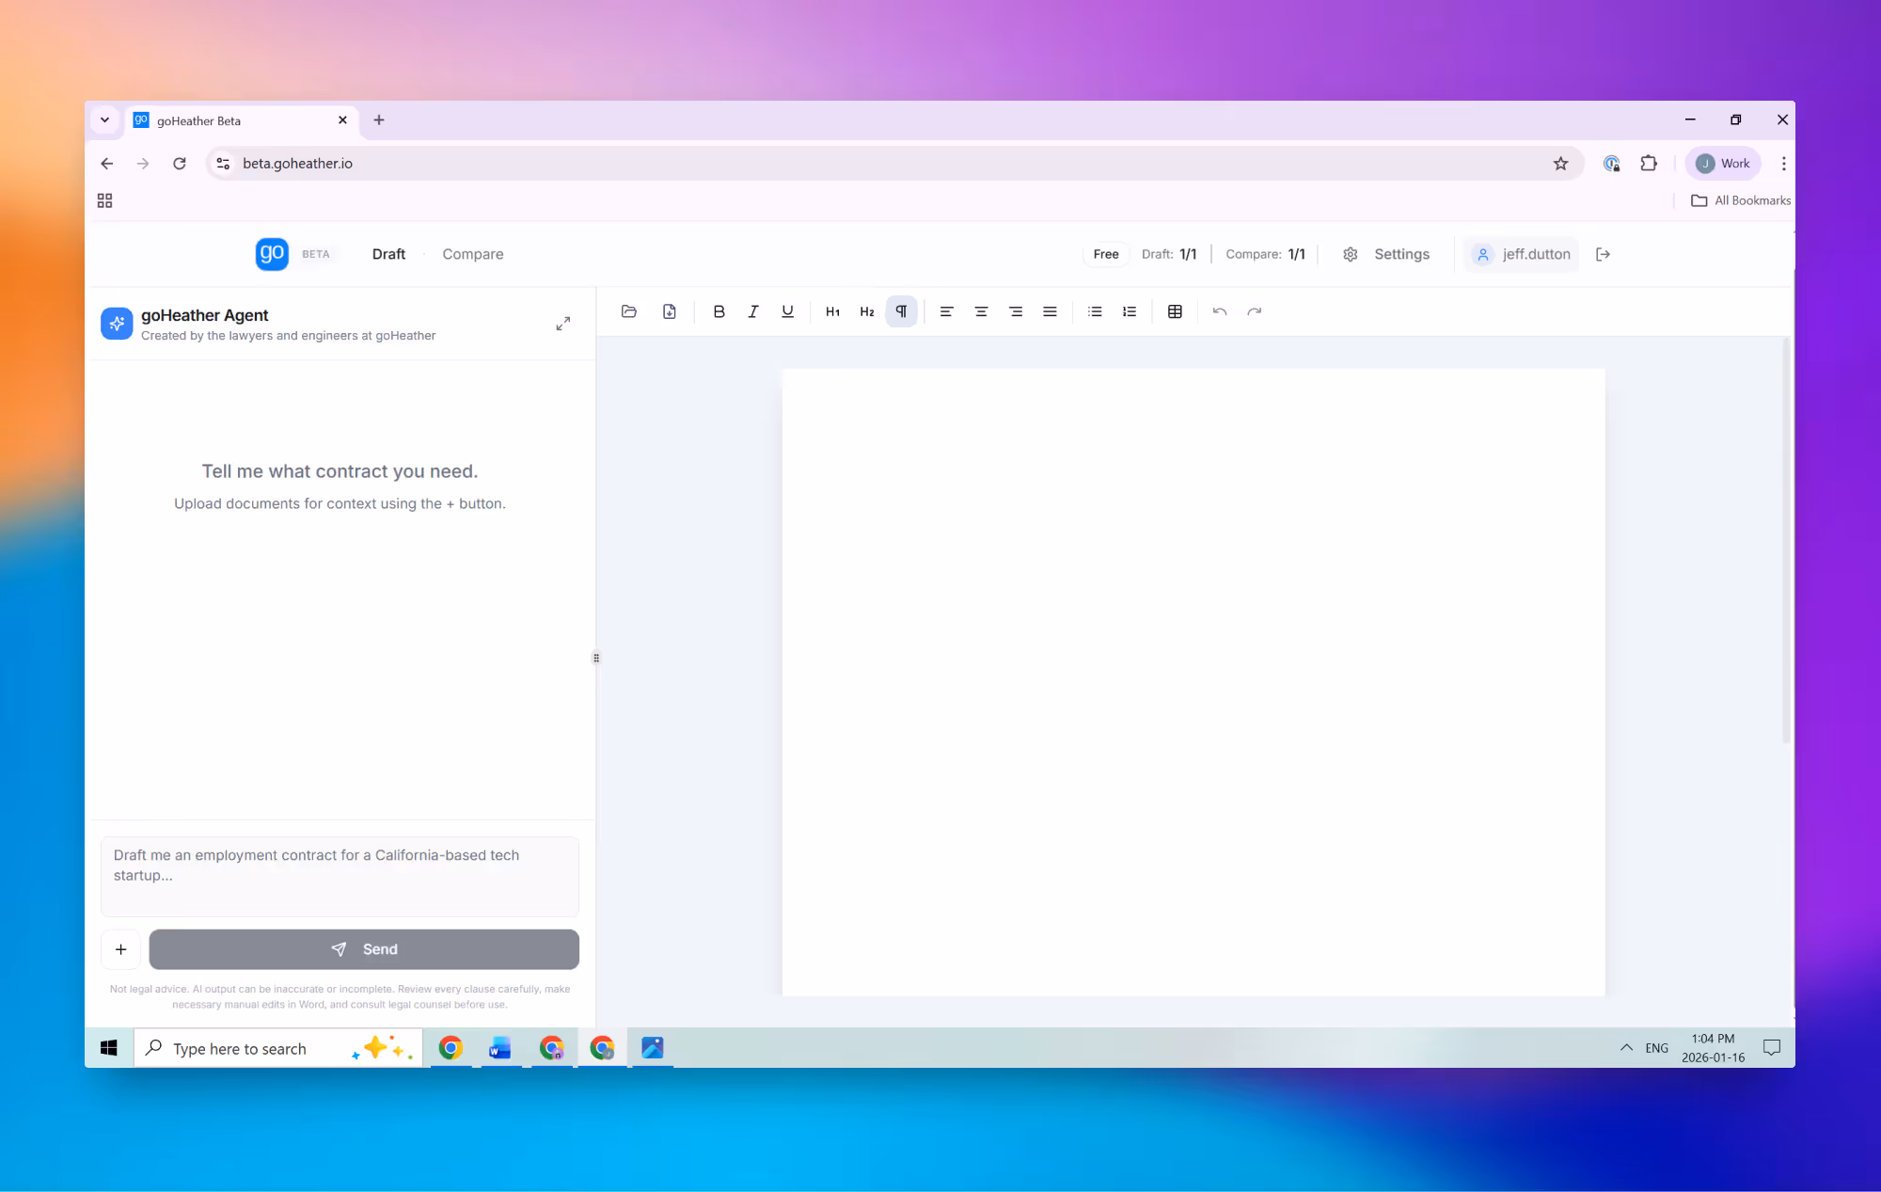
Task: Redo the last editor change
Action: point(1254,311)
